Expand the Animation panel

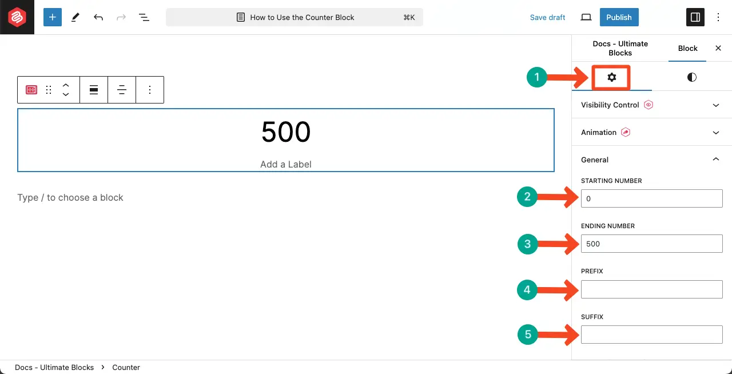(x=715, y=132)
